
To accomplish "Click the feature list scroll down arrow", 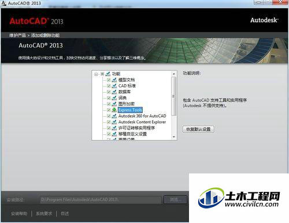I will tap(174, 137).
